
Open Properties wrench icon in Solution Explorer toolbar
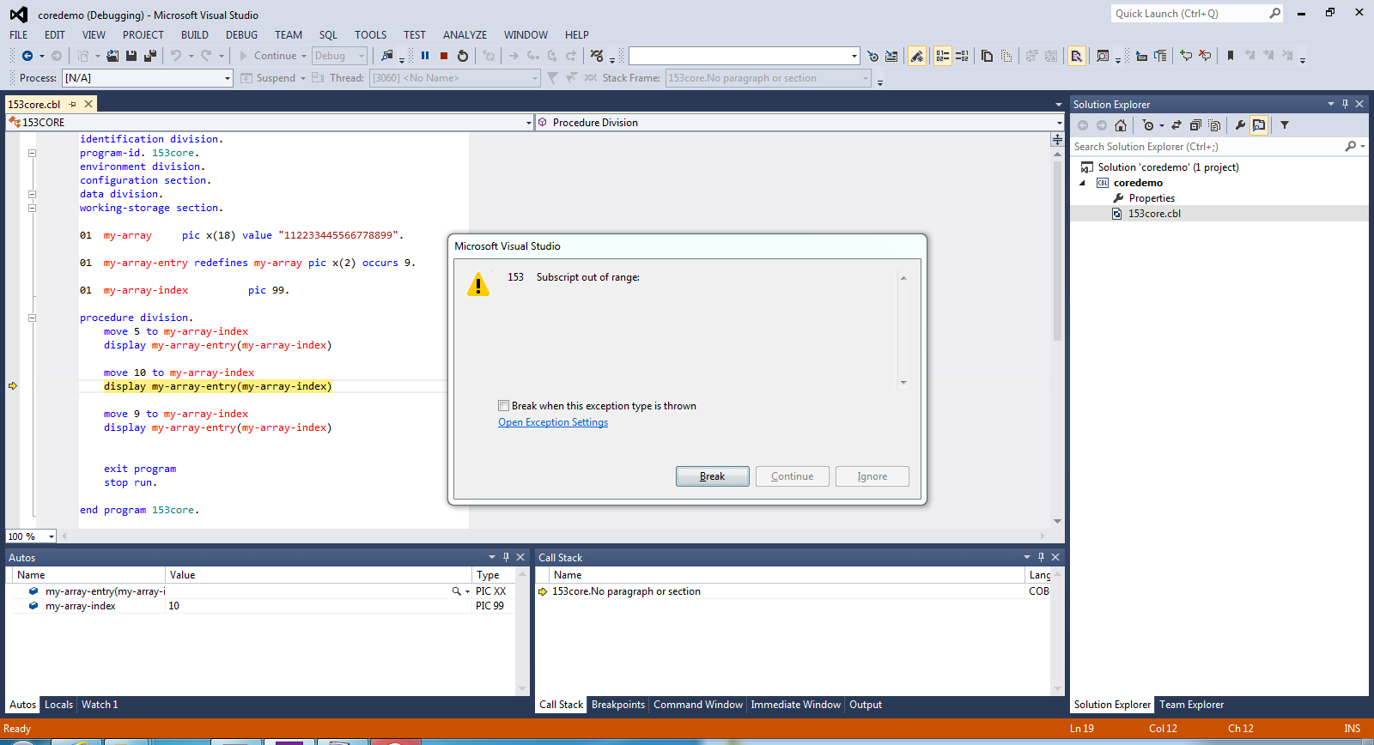[x=1240, y=125]
